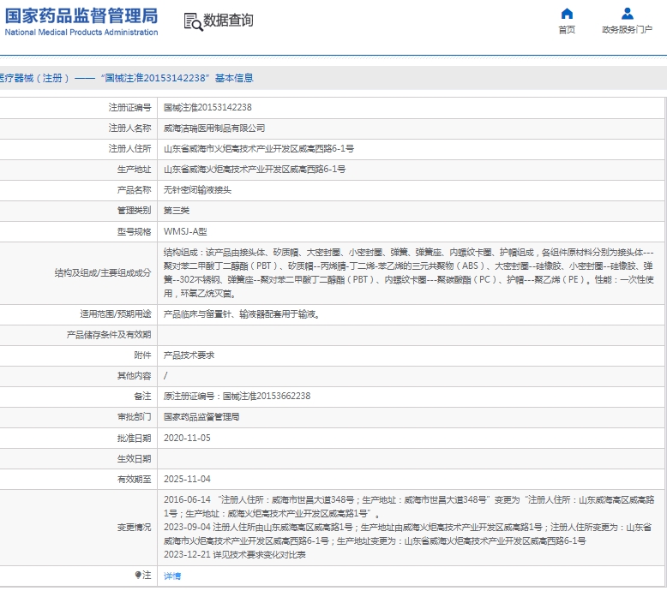Click the 数据查询 heading text
The width and height of the screenshot is (667, 591).
(228, 20)
